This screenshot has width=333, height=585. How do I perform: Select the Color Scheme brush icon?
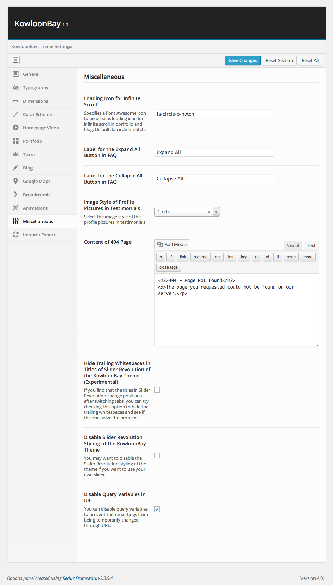[16, 114]
